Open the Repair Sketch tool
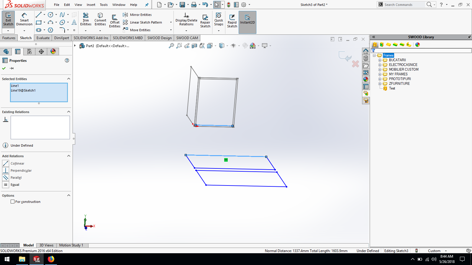 (x=205, y=21)
